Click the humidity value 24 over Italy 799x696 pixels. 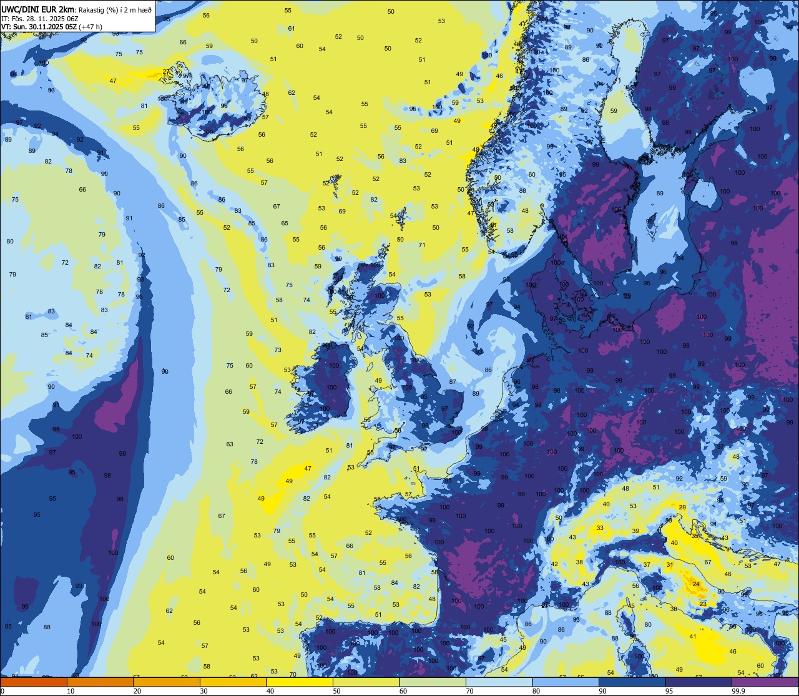click(x=695, y=584)
